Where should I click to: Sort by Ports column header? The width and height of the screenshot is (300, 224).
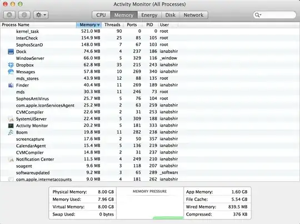click(x=132, y=25)
